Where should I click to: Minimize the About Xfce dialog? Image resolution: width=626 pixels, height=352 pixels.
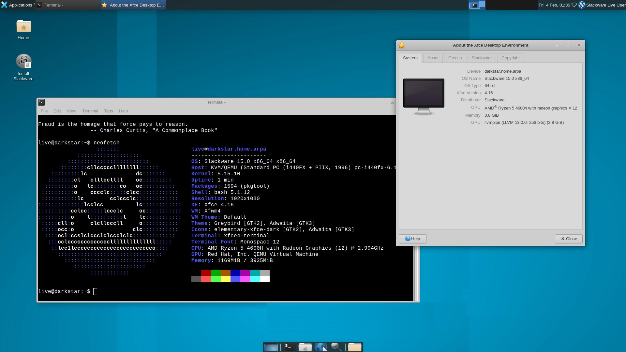click(x=557, y=45)
